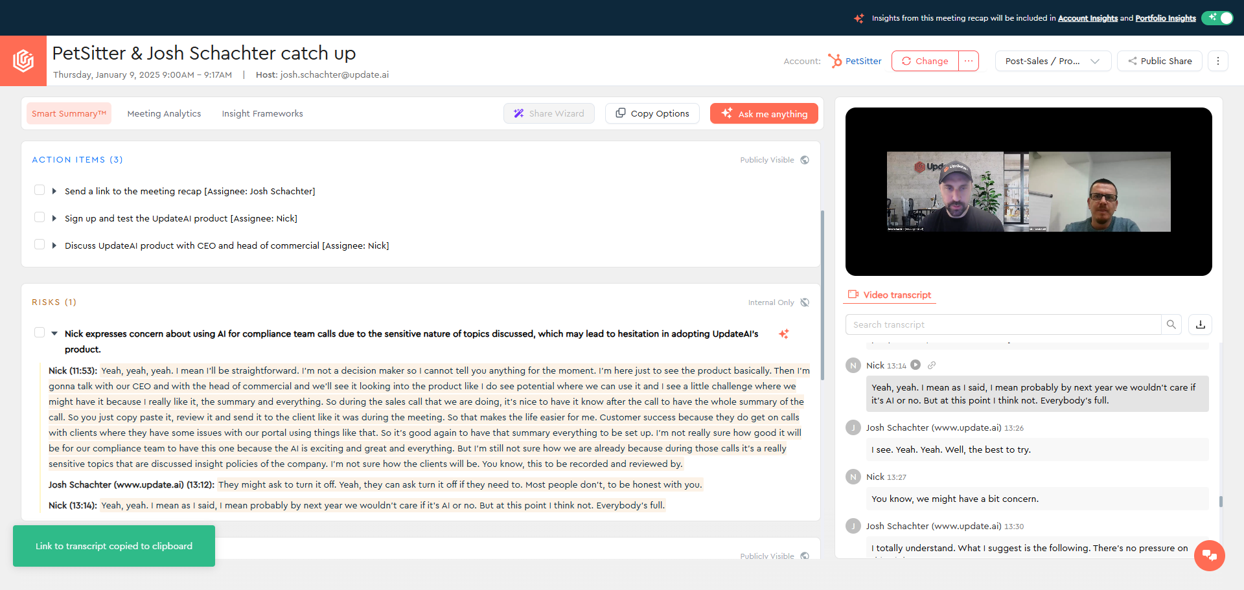This screenshot has width=1244, height=590.
Task: Open the Portfolio Insights link
Action: coord(1166,18)
